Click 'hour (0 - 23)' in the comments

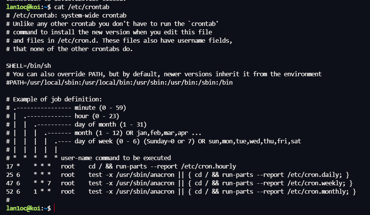pos(97,116)
